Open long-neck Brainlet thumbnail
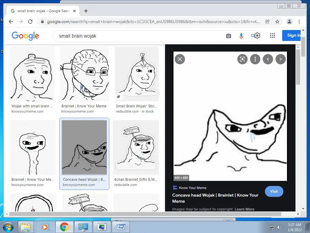This screenshot has height=233, width=310. click(33, 147)
